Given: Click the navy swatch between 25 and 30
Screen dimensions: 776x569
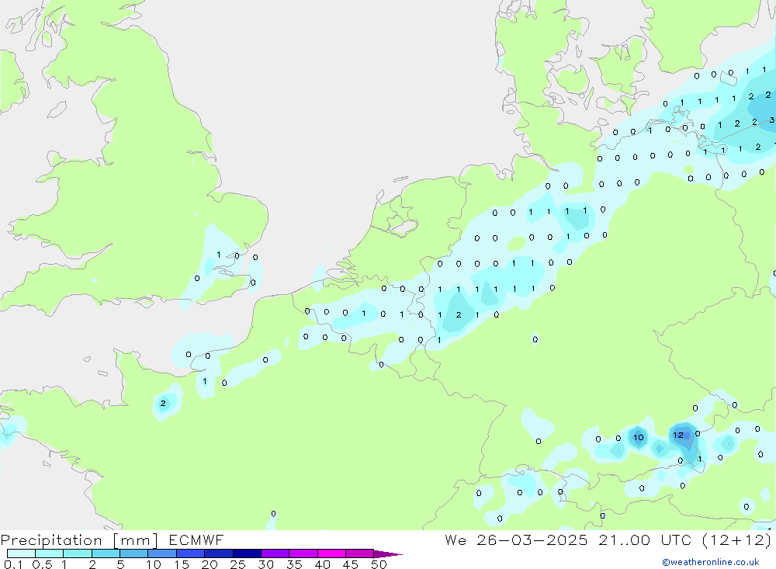Looking at the screenshot, I should tap(247, 553).
